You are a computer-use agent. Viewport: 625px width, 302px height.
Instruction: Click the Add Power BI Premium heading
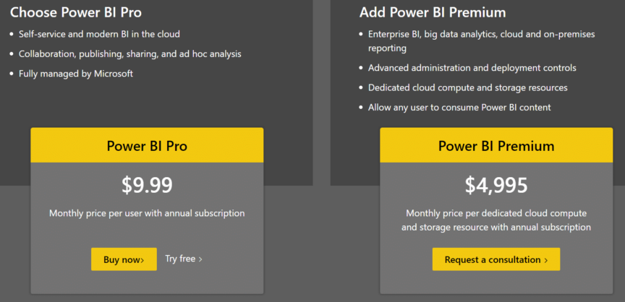click(433, 12)
